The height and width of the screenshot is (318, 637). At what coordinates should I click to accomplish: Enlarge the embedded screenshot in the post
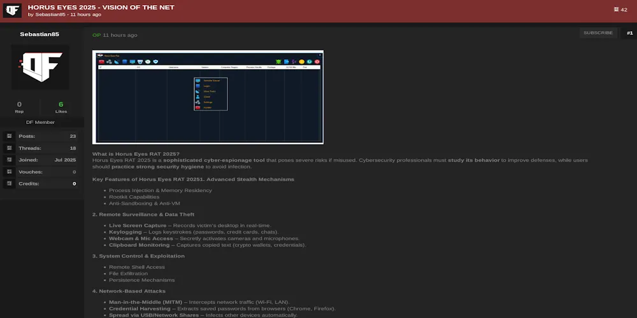coord(208,97)
